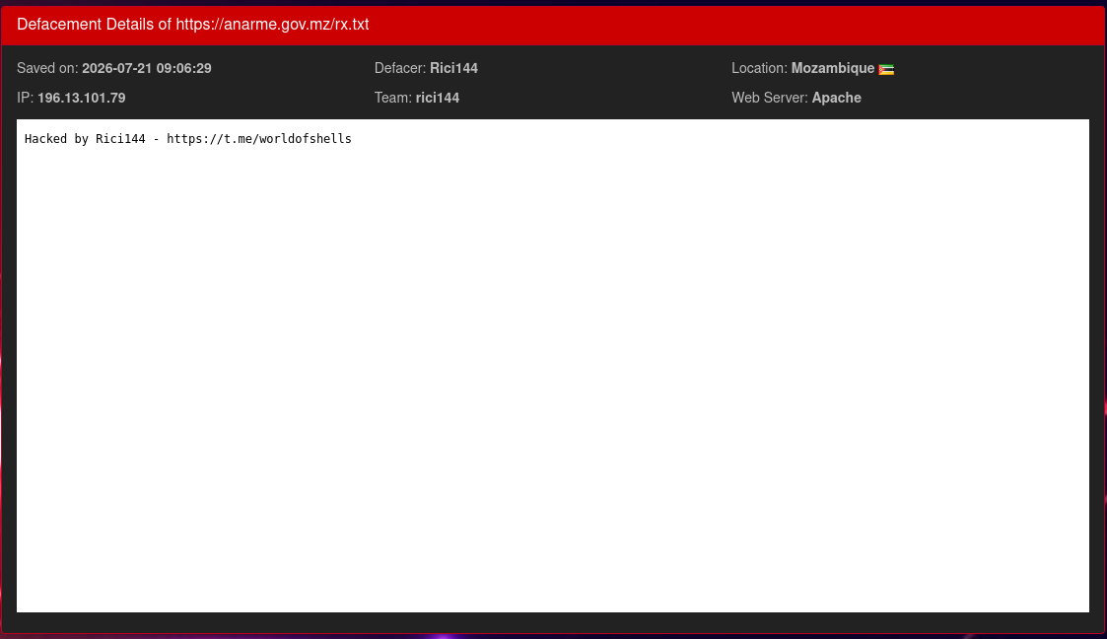Image resolution: width=1107 pixels, height=639 pixels.
Task: Click the Location Mozambique text
Action: (x=832, y=68)
